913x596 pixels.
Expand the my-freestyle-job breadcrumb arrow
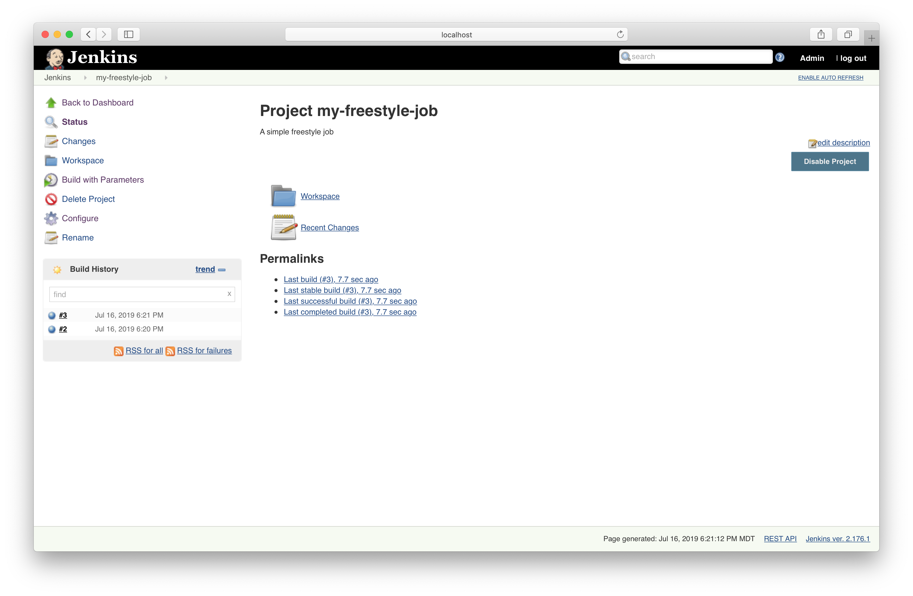[166, 78]
